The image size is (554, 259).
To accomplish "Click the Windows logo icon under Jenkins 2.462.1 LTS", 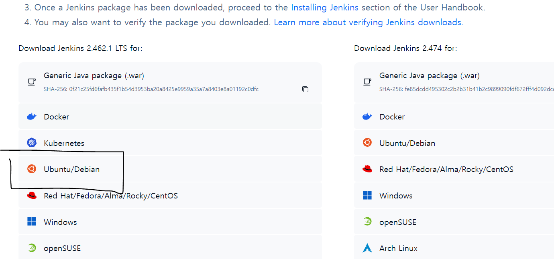I will click(32, 222).
